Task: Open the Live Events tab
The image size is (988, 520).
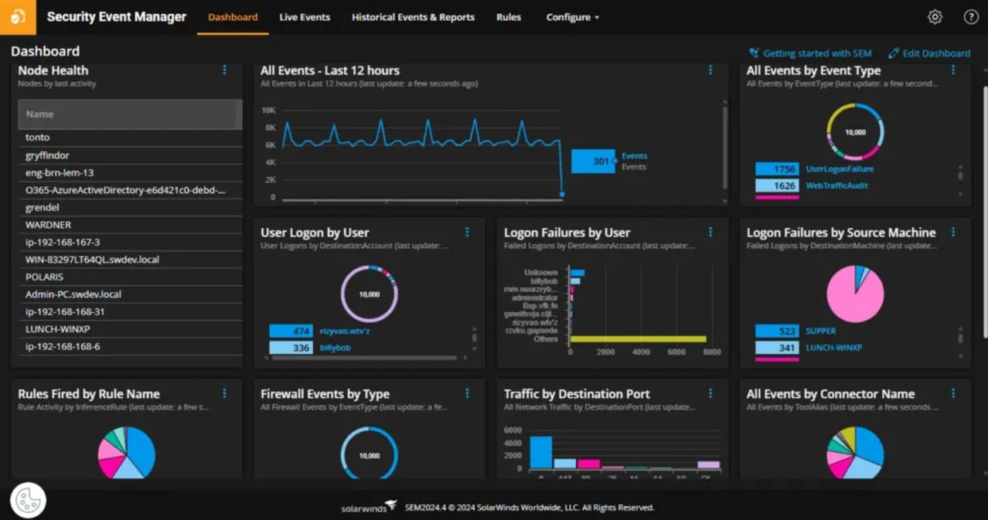Action: pyautogui.click(x=305, y=17)
